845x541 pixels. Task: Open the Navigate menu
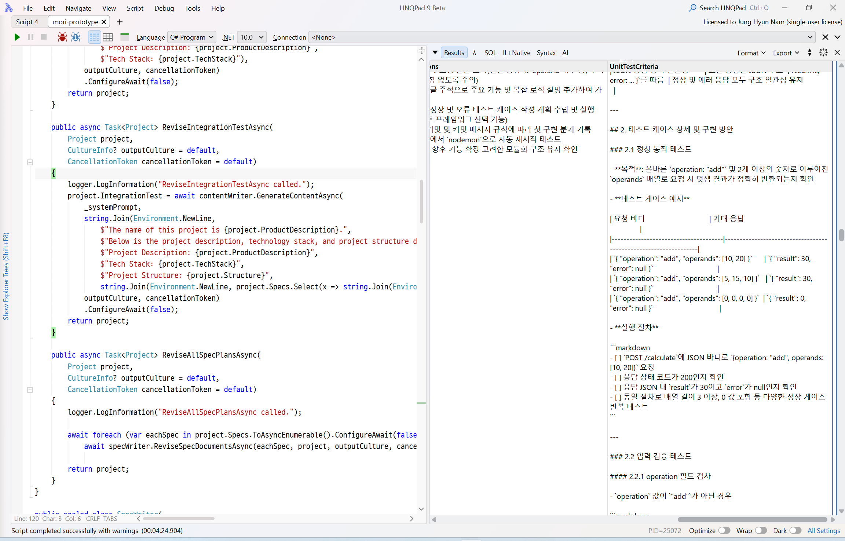click(x=78, y=8)
